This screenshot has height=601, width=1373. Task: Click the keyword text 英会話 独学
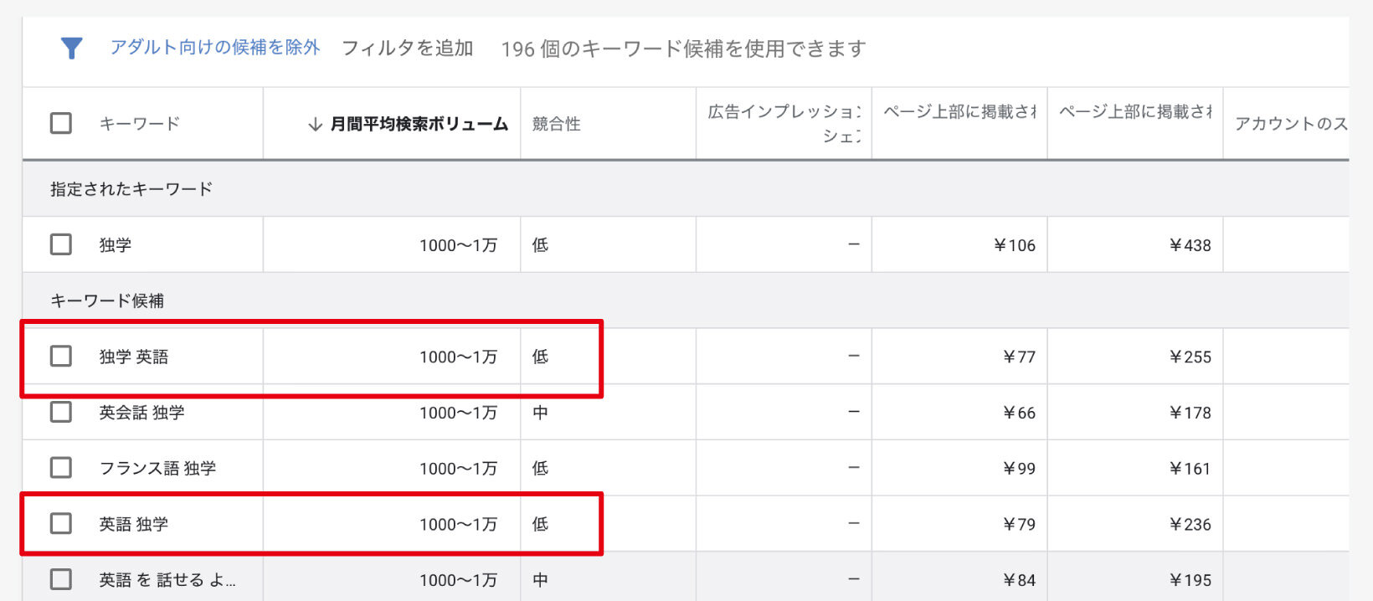[x=142, y=412]
